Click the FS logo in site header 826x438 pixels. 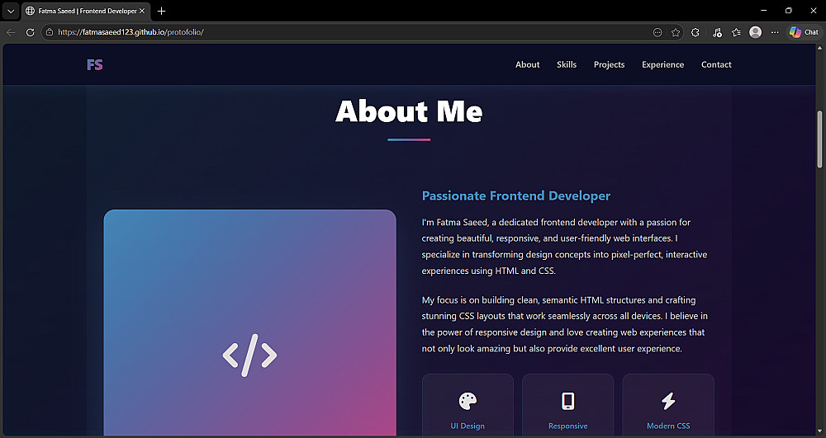95,64
